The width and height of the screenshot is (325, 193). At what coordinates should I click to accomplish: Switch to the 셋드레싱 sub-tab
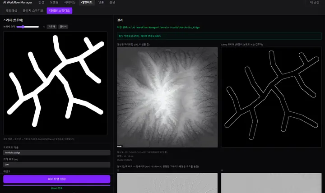tap(11, 10)
